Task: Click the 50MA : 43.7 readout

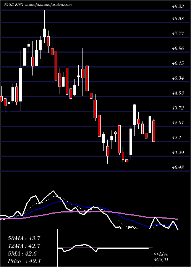Action: pos(24,238)
